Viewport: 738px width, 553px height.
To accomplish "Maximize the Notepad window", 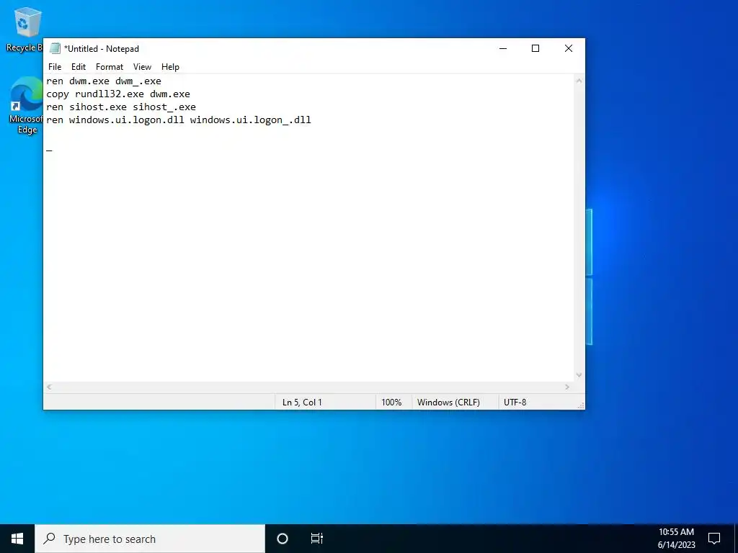I will (x=535, y=48).
